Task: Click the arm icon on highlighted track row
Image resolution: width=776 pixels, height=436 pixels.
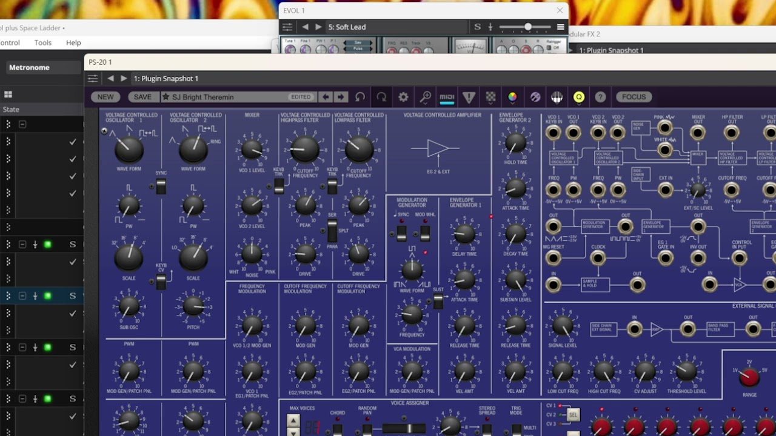Action: click(35, 296)
